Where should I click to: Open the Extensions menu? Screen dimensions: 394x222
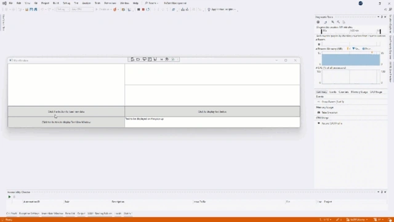point(110,3)
